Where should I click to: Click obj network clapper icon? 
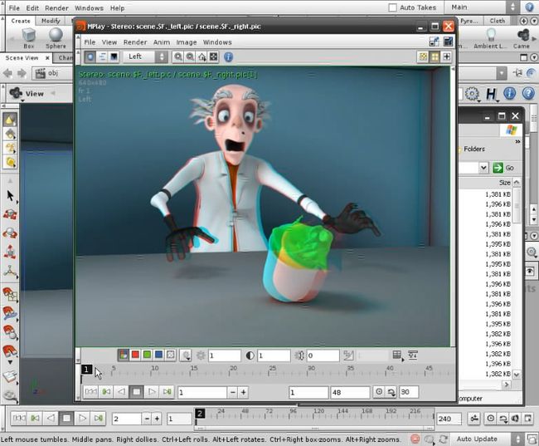[41, 73]
